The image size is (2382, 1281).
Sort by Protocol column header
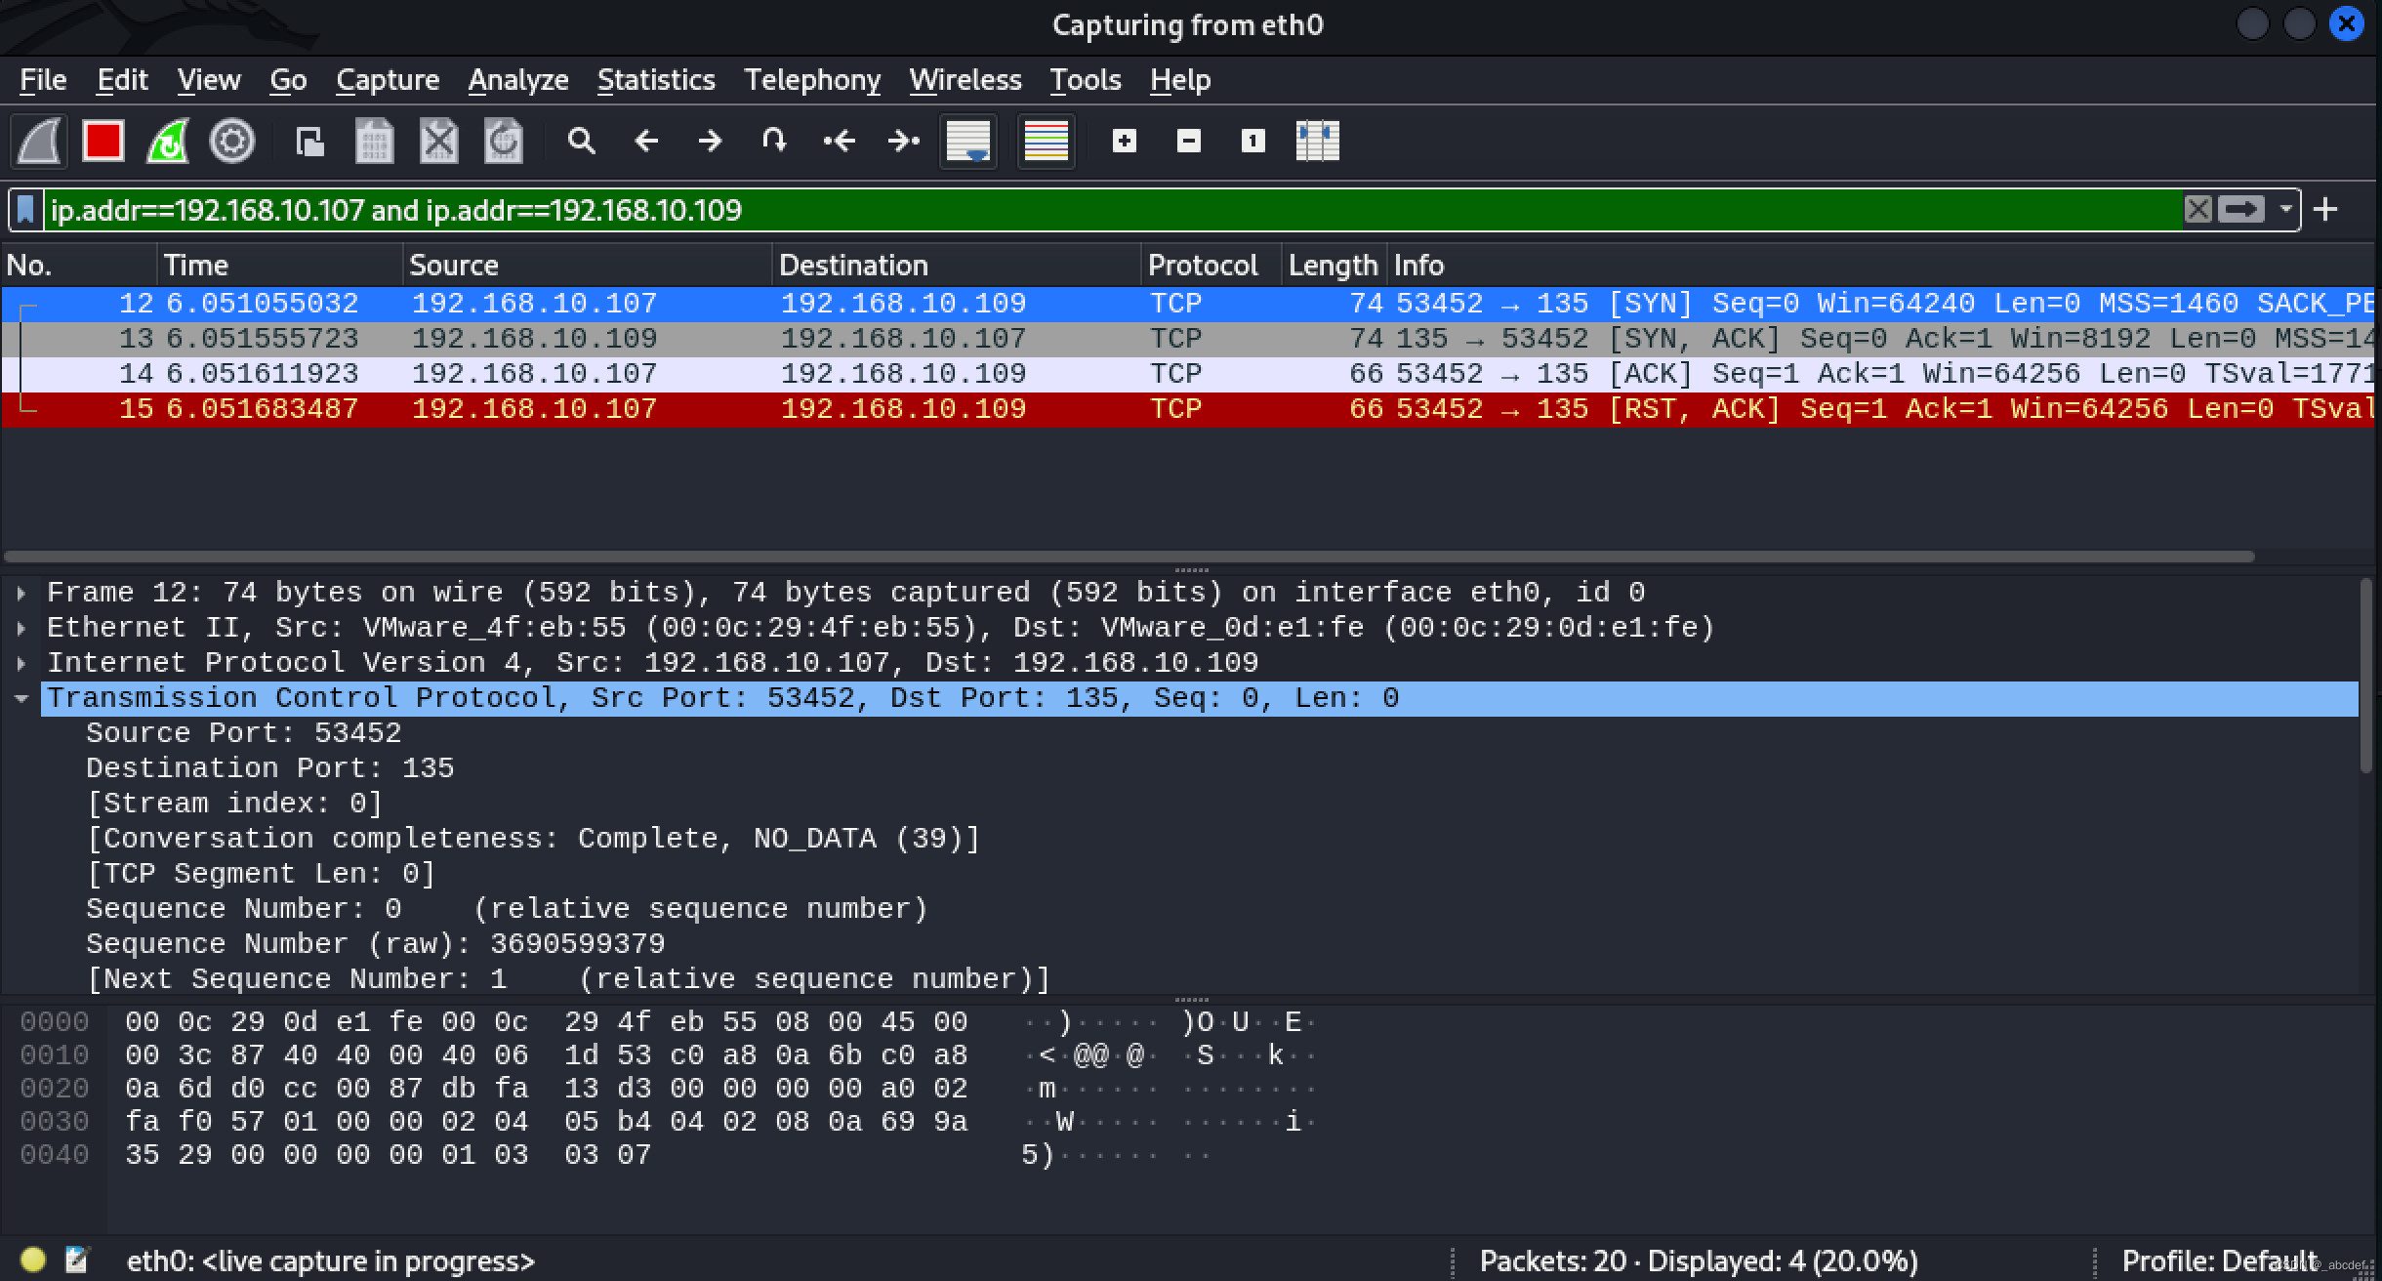point(1212,266)
